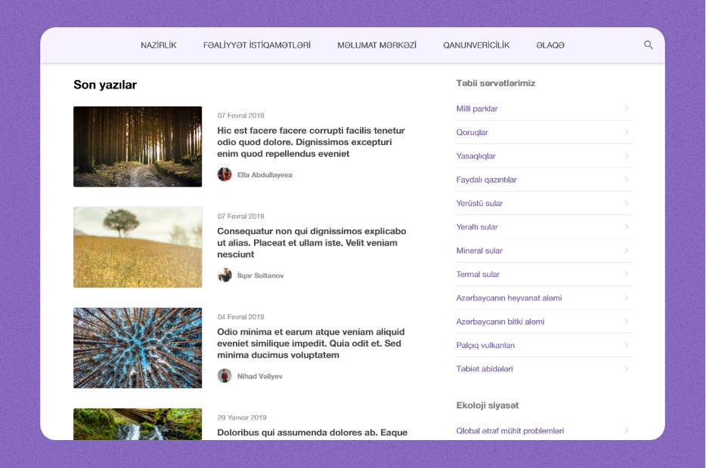Viewport: 706px width, 468px height.
Task: Open the forest path article thumbnail
Action: click(138, 146)
